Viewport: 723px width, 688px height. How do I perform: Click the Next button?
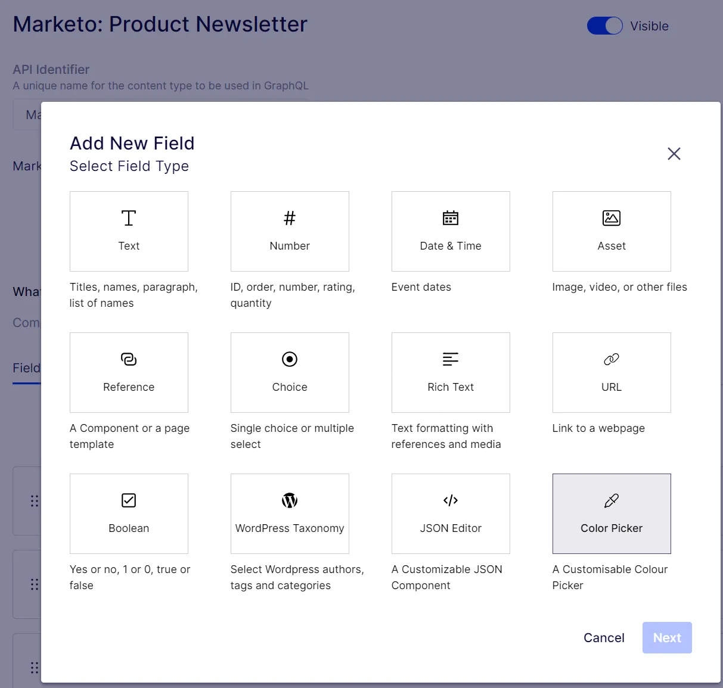667,638
